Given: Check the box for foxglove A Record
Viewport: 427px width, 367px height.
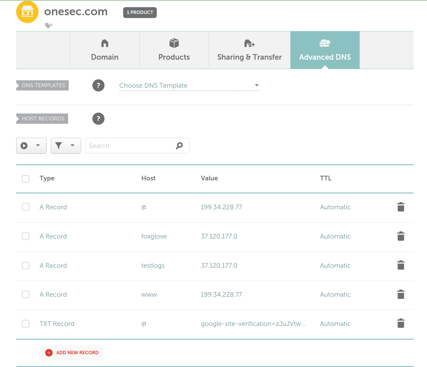Looking at the screenshot, I should click(x=26, y=236).
